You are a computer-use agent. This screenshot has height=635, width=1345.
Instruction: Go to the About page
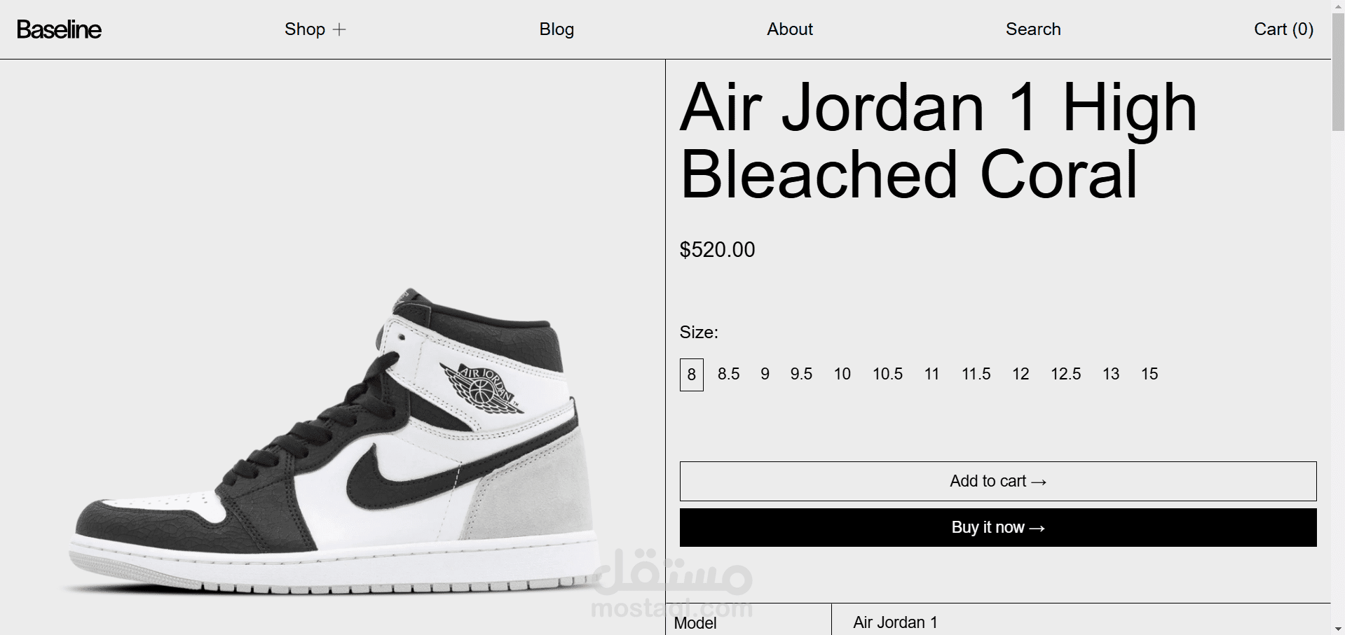pyautogui.click(x=790, y=29)
